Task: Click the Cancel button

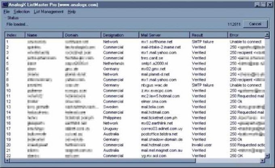Action: click(x=255, y=24)
